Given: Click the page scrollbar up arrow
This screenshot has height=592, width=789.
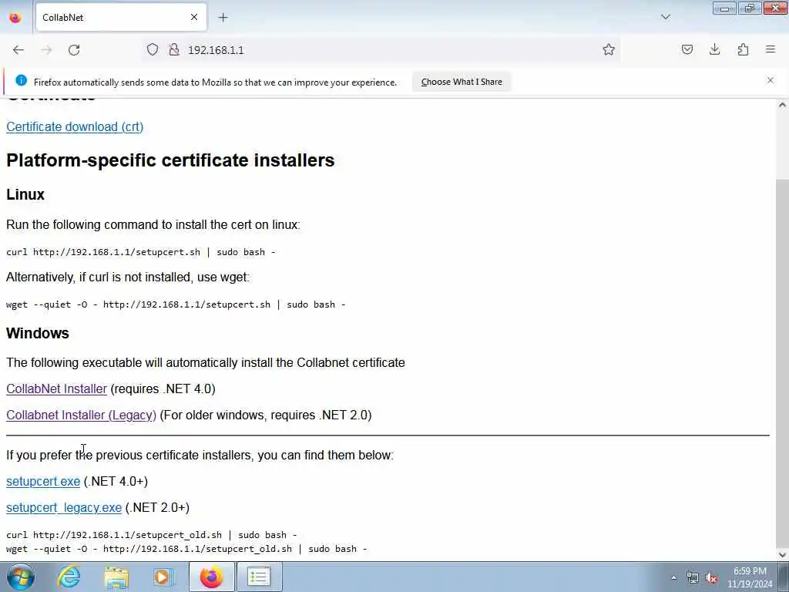Looking at the screenshot, I should pyautogui.click(x=782, y=105).
